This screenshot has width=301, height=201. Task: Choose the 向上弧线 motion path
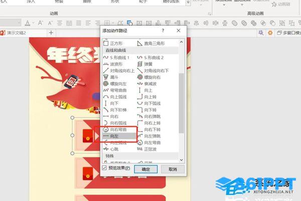(x=115, y=97)
